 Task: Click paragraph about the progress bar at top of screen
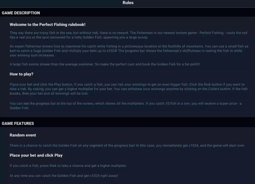point(125,106)
